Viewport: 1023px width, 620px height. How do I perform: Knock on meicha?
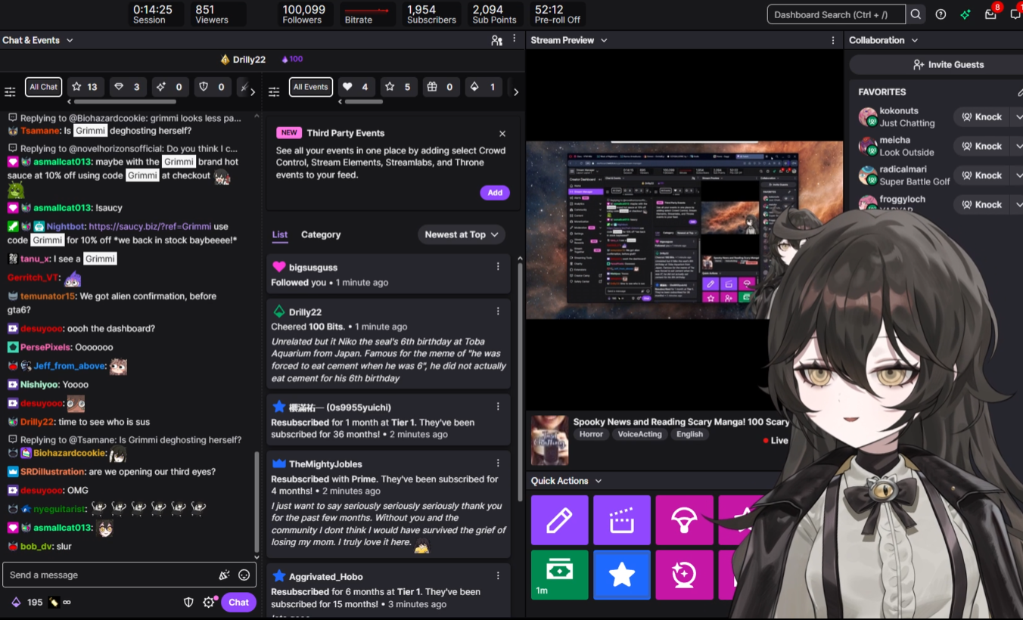coord(981,146)
